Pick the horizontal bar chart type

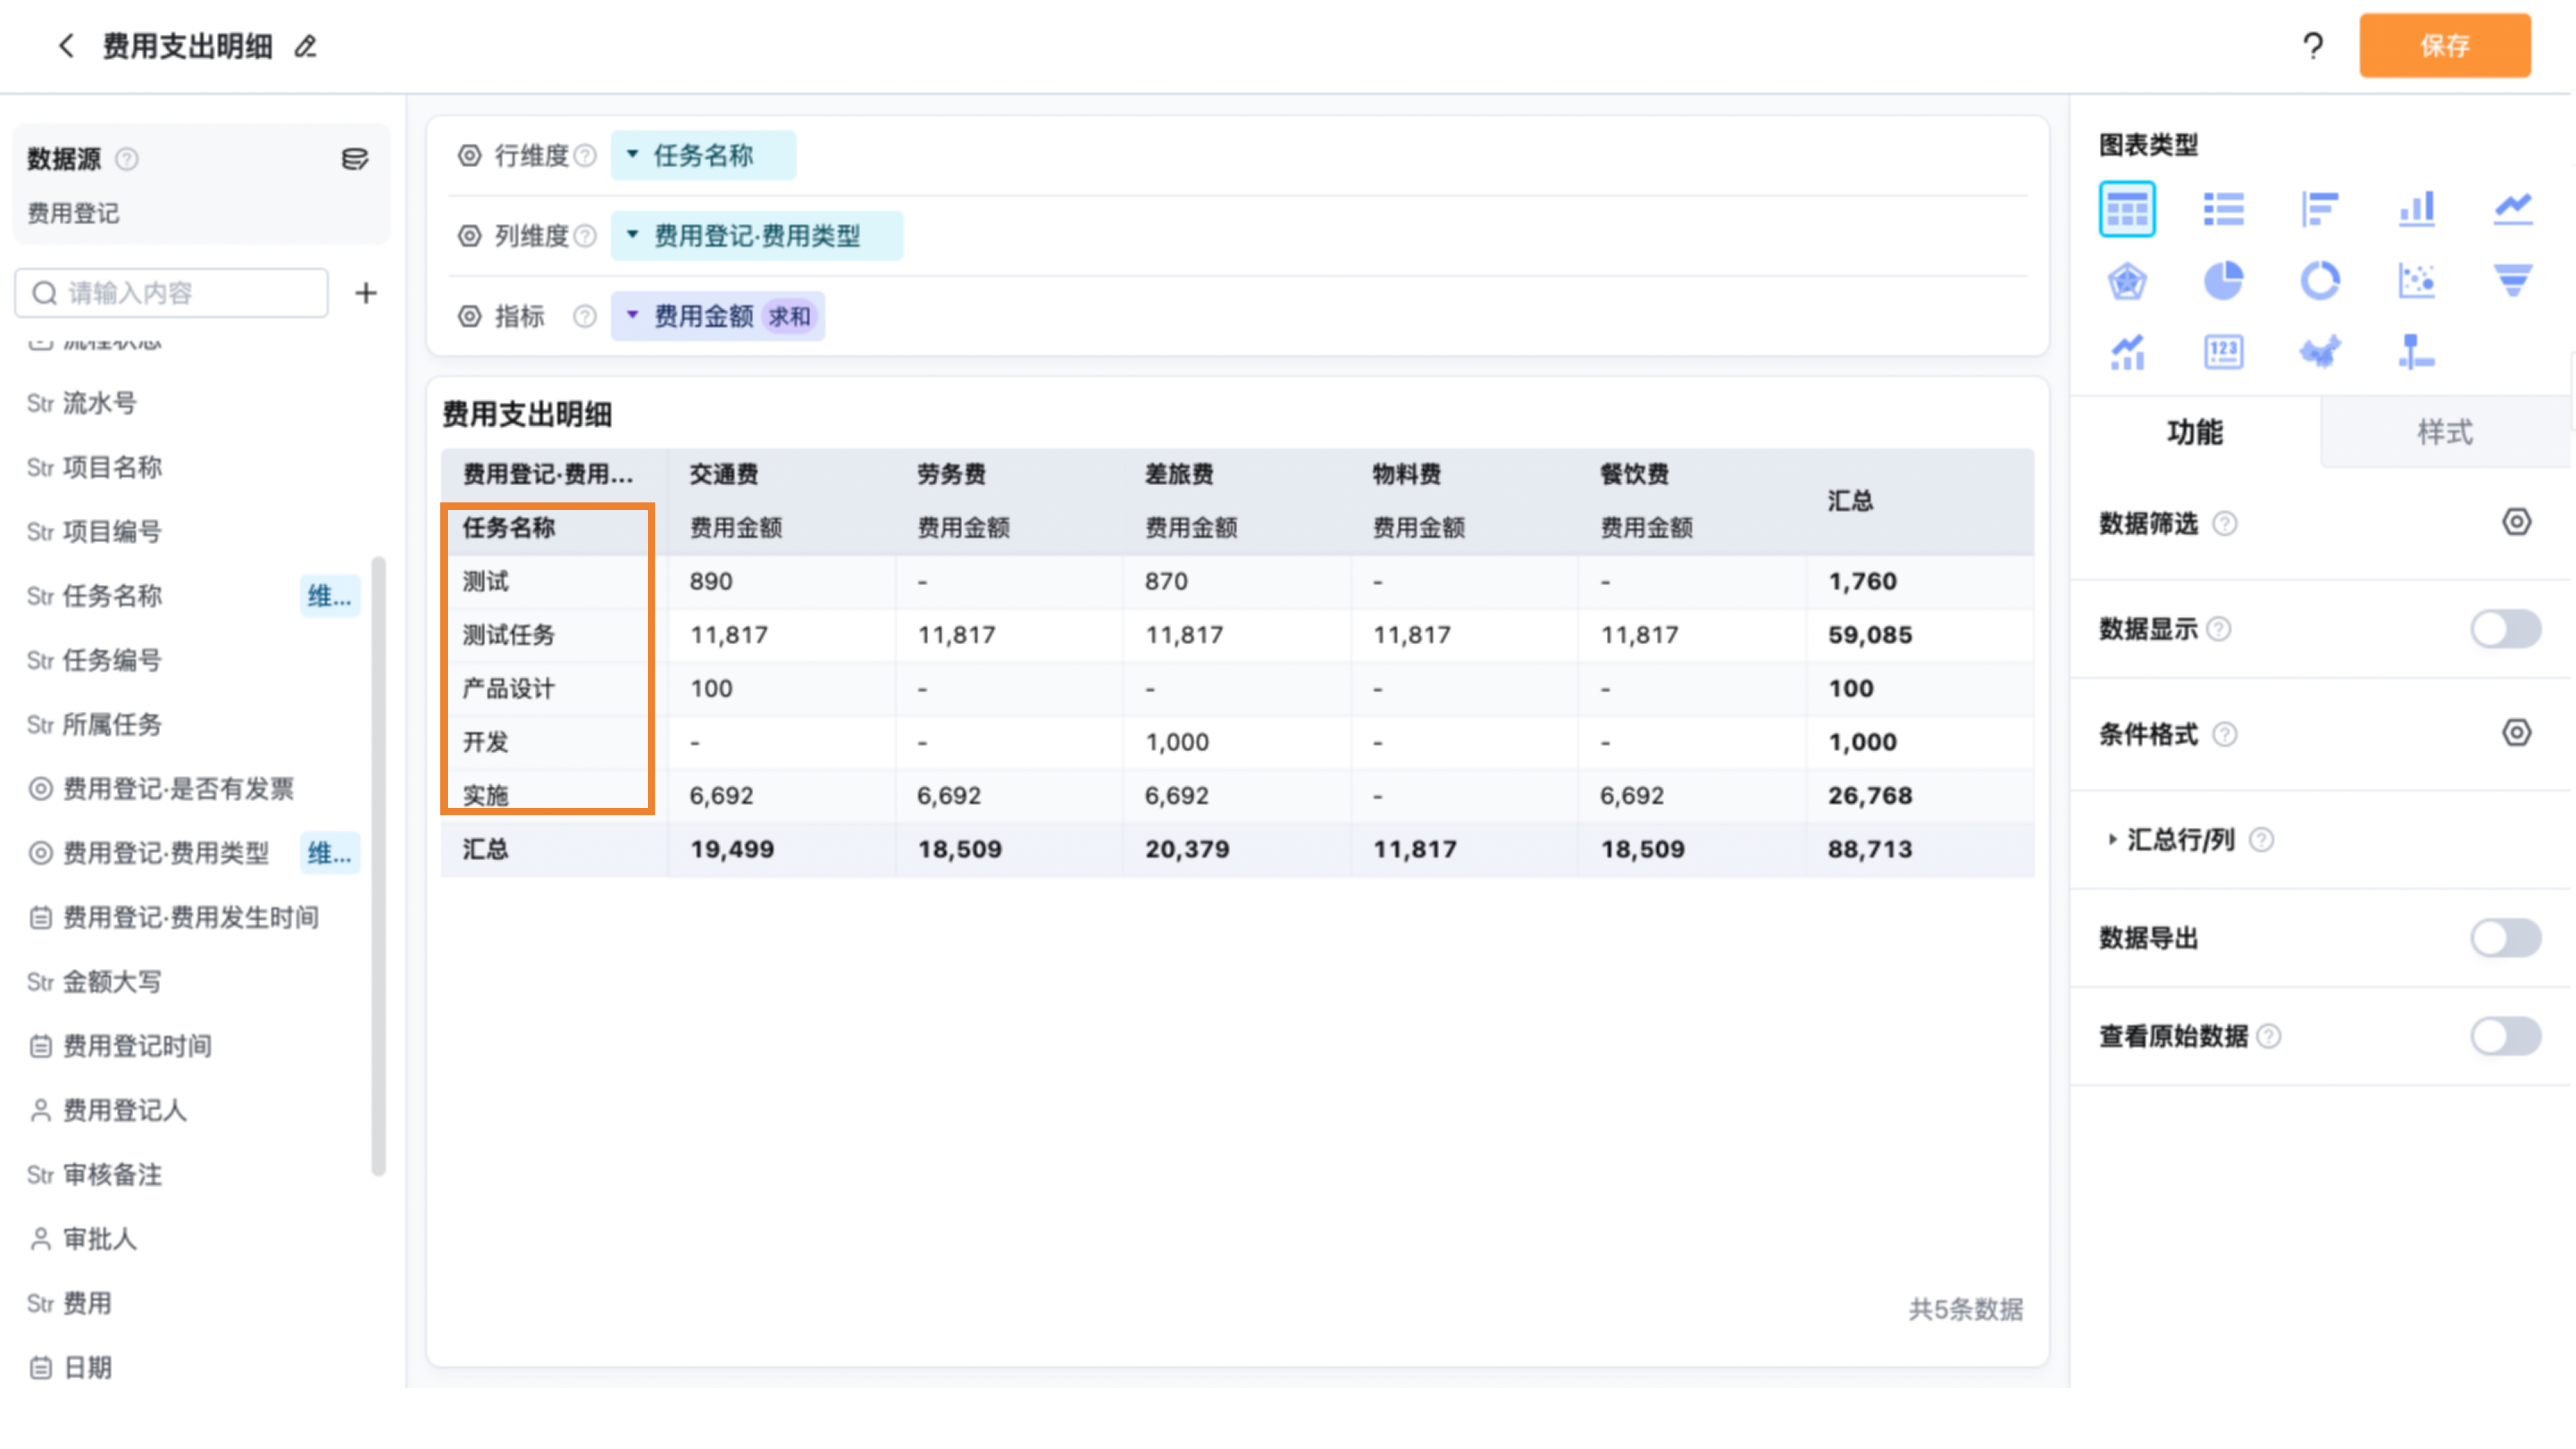pos(2320,209)
